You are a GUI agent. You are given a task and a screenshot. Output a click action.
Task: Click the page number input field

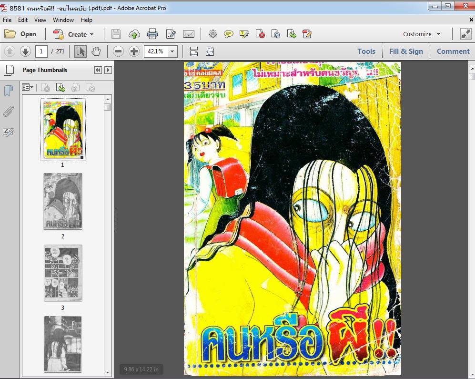click(x=41, y=51)
